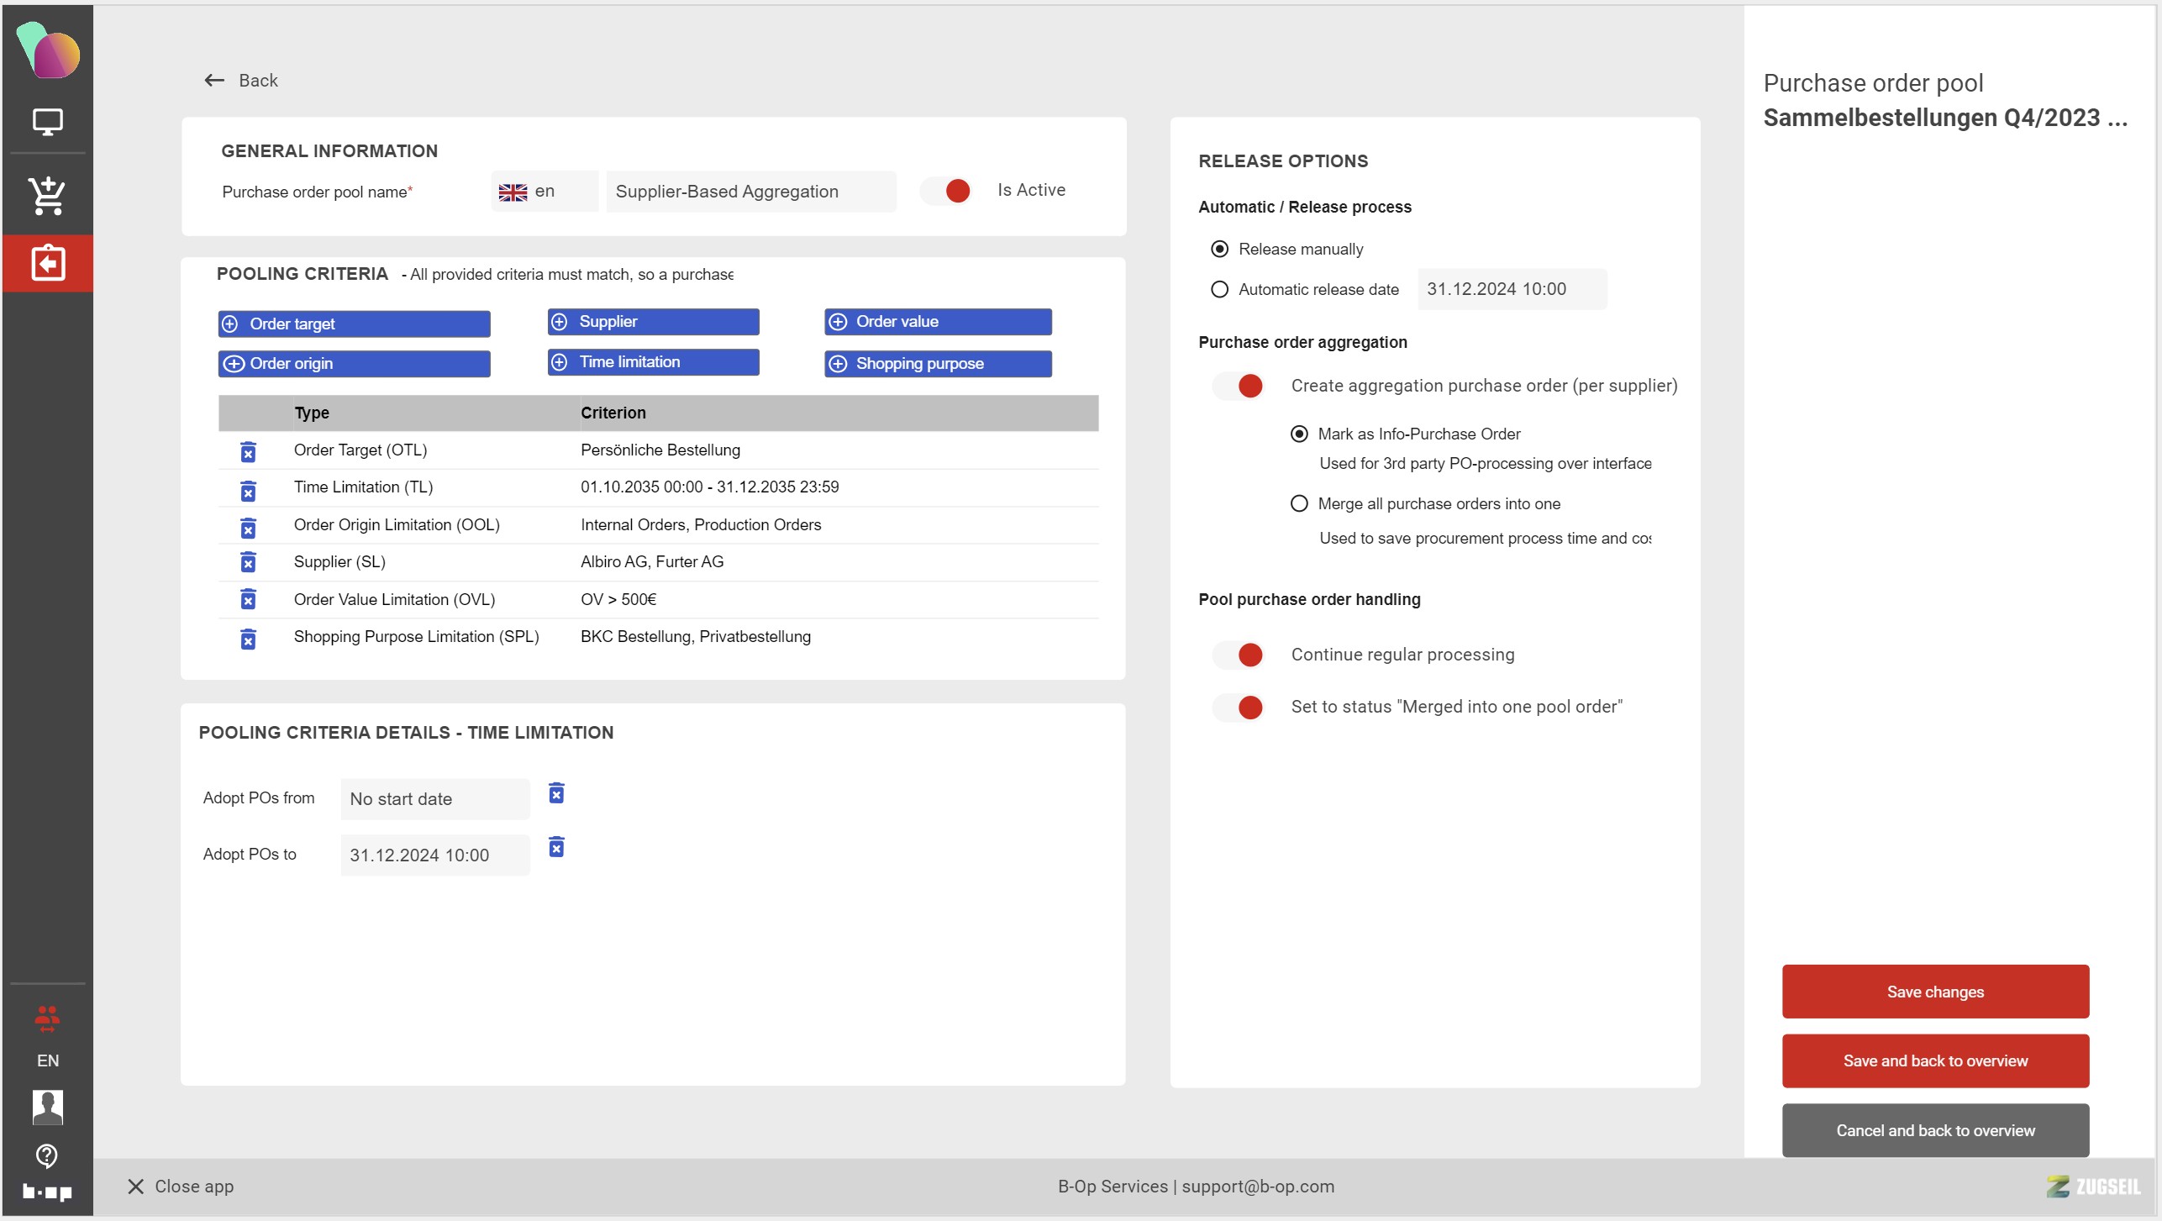2162x1221 pixels.
Task: Select Automatic release date radio option
Action: [x=1219, y=289]
